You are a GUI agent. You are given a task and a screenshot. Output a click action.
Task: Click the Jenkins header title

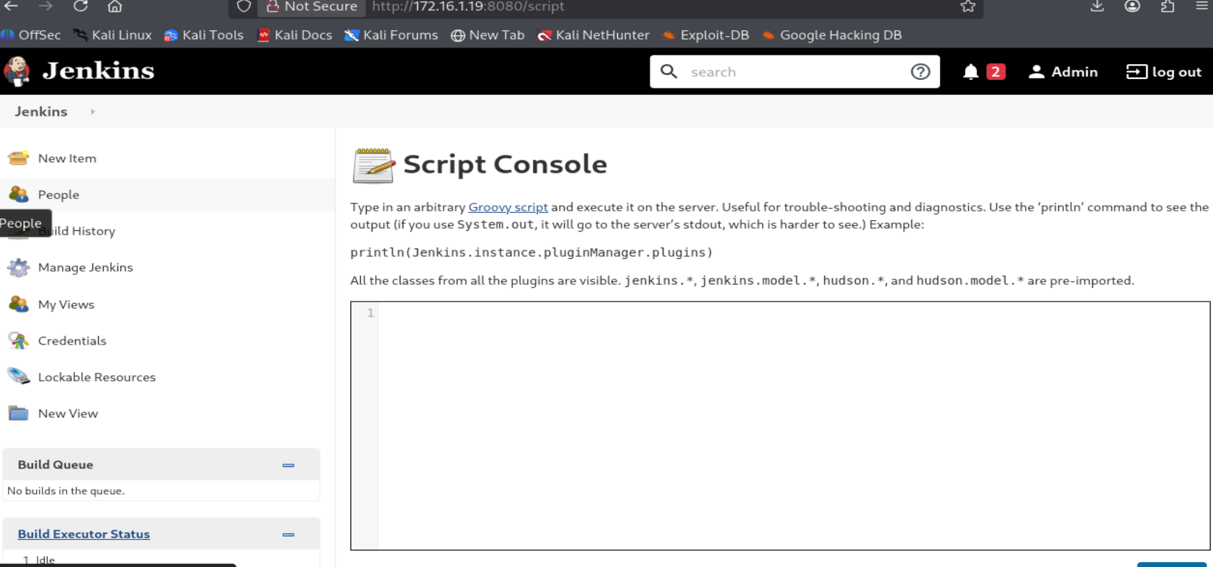[x=99, y=71]
